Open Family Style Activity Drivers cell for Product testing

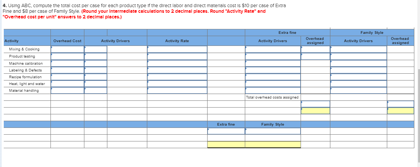point(358,56)
